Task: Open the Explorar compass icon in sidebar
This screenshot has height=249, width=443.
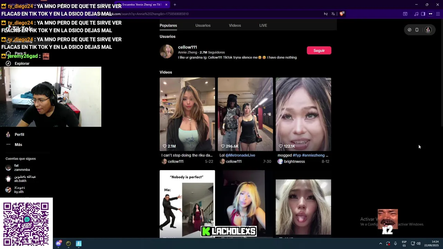Action: coord(8,64)
